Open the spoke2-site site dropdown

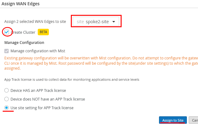point(96,22)
